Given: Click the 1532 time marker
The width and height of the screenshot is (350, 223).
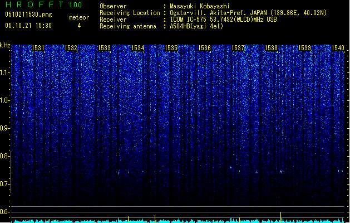Looking at the screenshot, I should click(71, 48).
